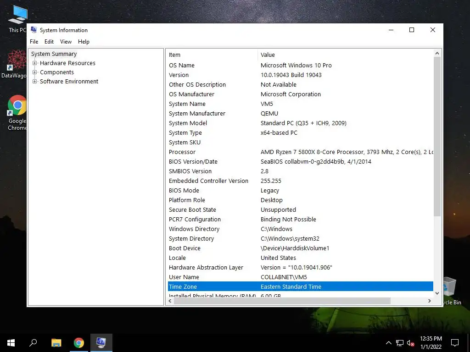Open taskbar search magnifier
Image resolution: width=470 pixels, height=352 pixels.
[x=33, y=343]
